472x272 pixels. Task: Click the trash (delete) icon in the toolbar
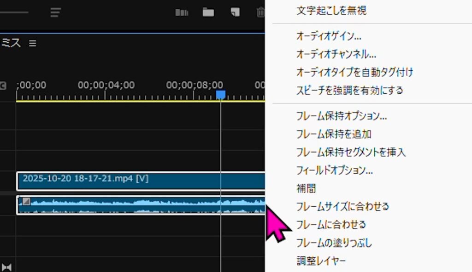pyautogui.click(x=261, y=12)
